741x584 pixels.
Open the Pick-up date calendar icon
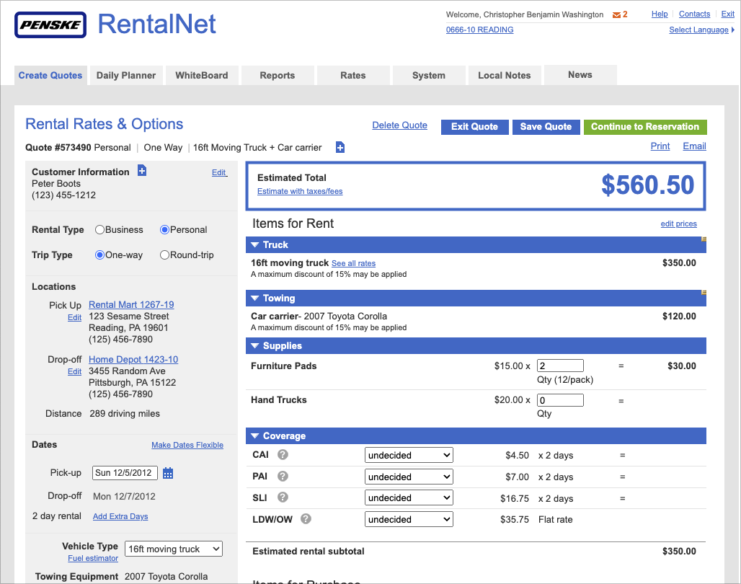168,473
